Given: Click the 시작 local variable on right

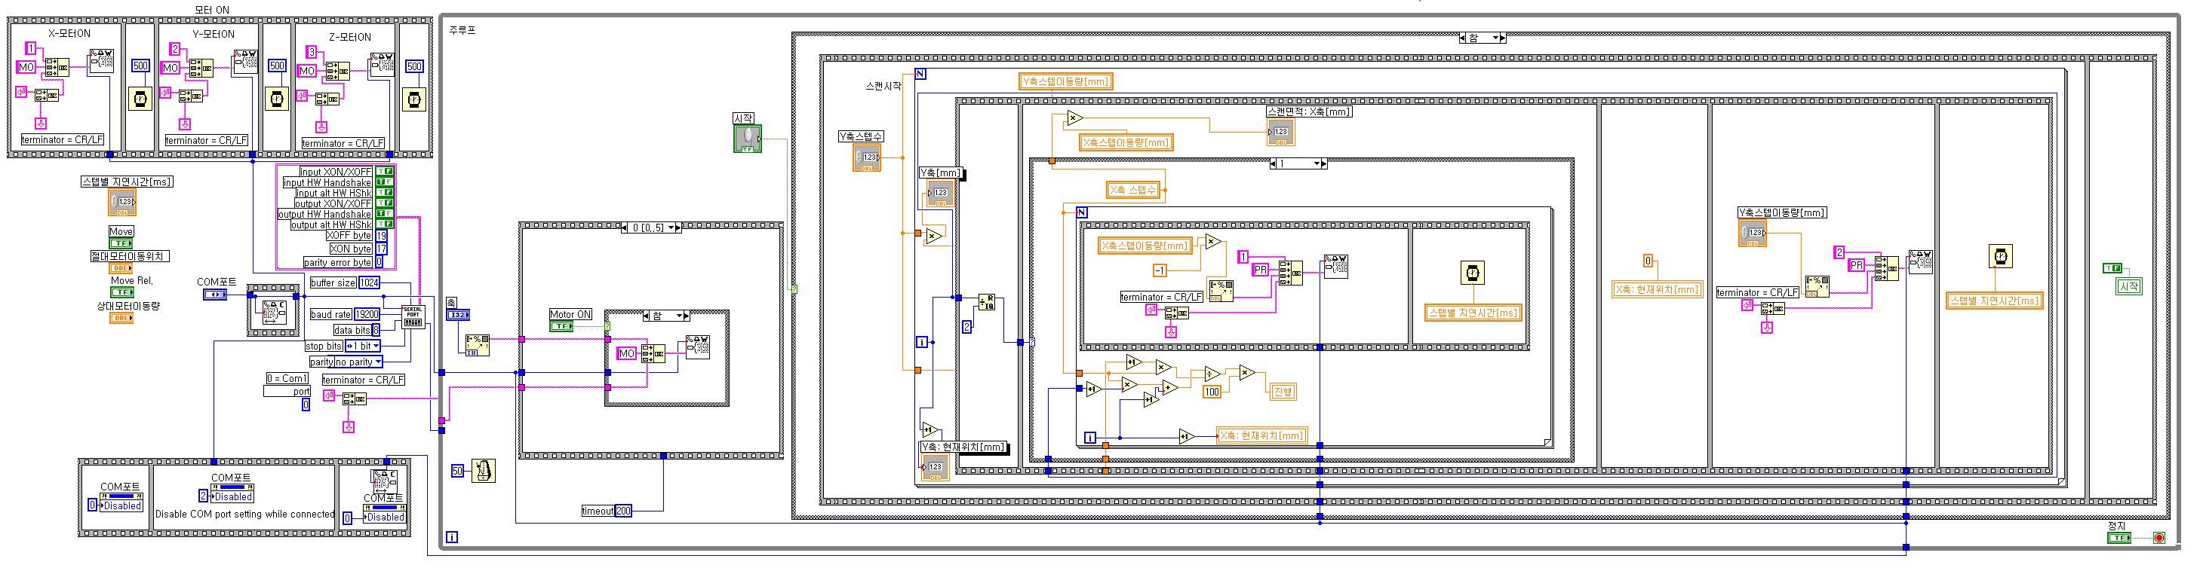Looking at the screenshot, I should (2129, 287).
